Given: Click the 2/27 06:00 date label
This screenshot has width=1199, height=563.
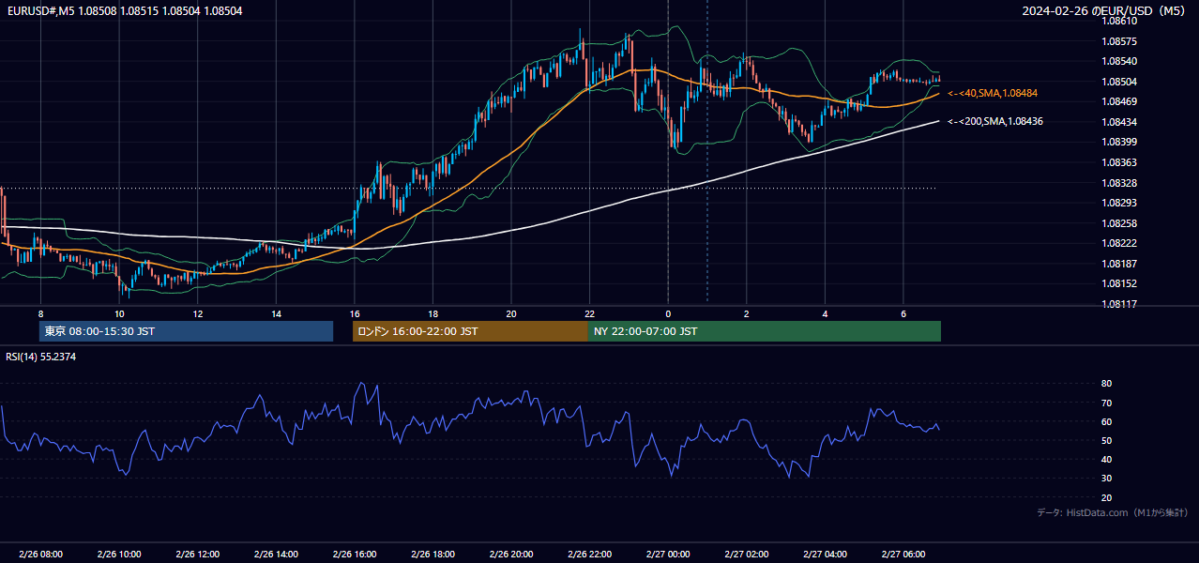Looking at the screenshot, I should click(x=903, y=555).
